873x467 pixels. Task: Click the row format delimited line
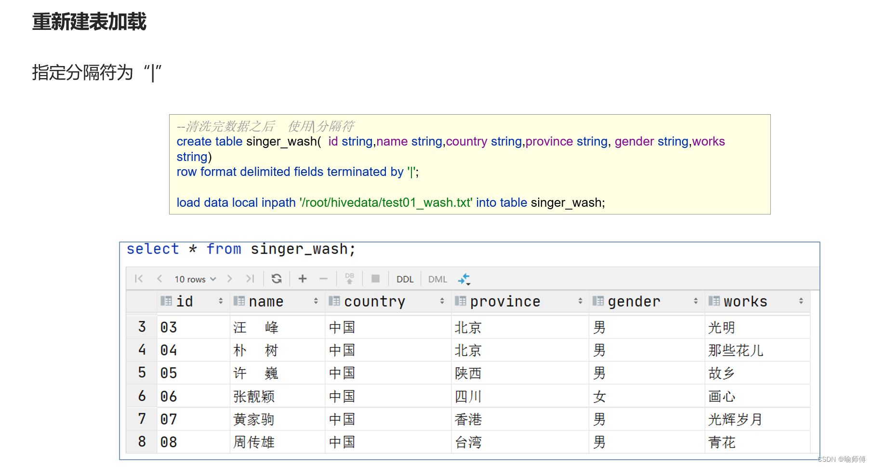click(x=298, y=172)
